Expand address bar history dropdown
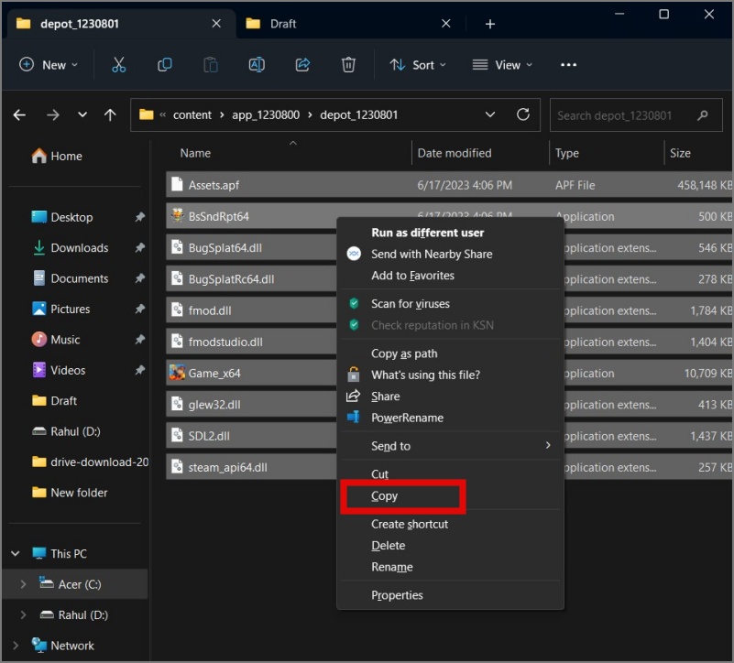The width and height of the screenshot is (734, 663). (489, 114)
